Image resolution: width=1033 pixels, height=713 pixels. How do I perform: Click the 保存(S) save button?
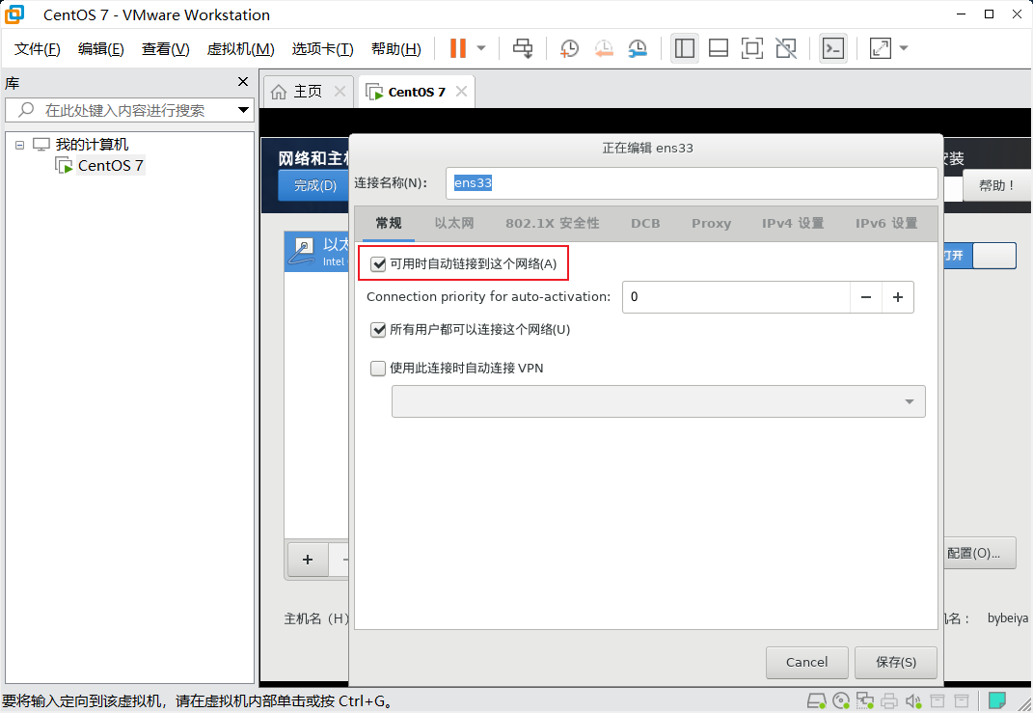[896, 662]
